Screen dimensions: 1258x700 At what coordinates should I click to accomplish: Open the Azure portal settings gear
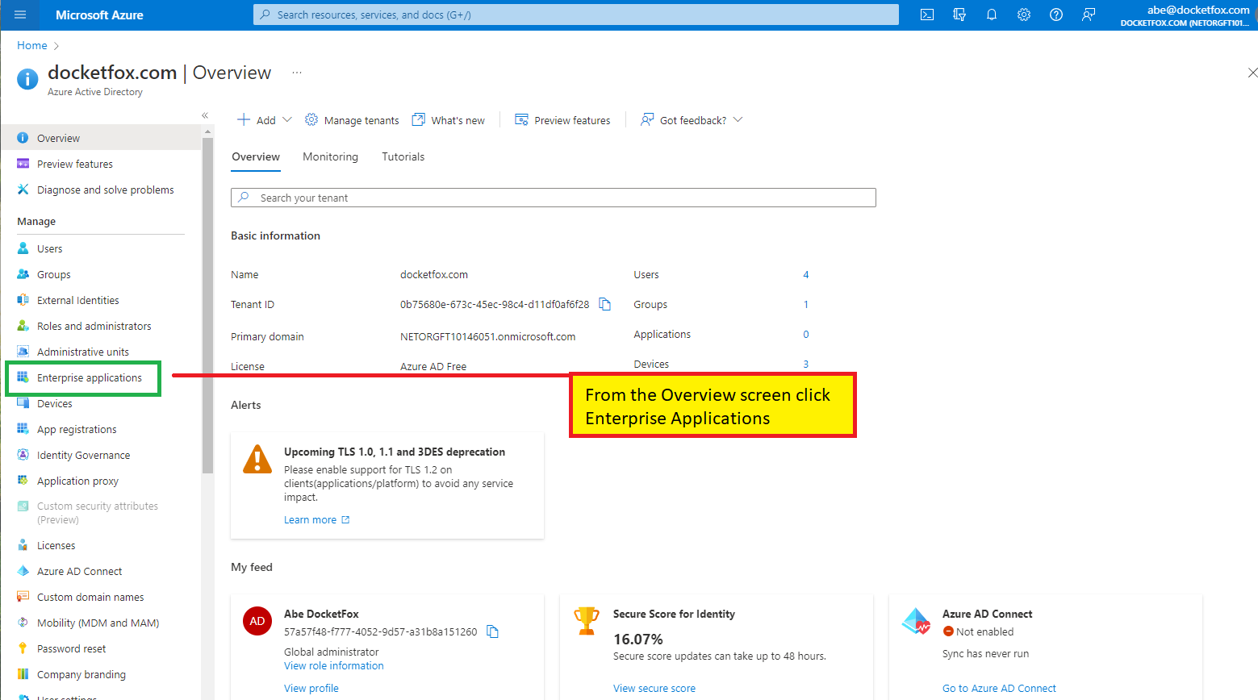pos(1024,15)
